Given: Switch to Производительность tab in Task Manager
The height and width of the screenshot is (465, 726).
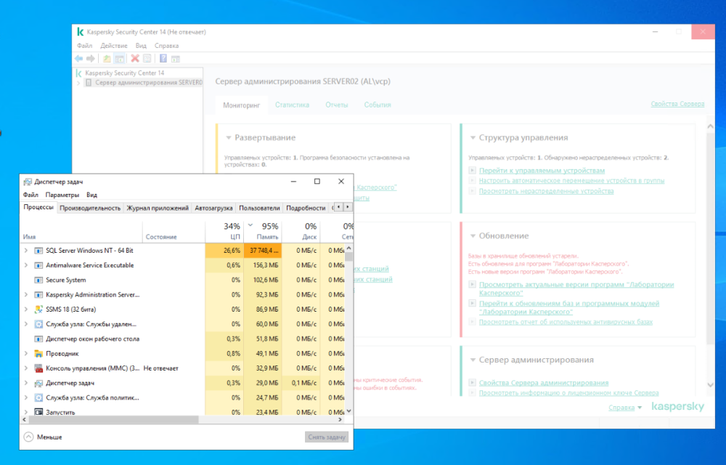Looking at the screenshot, I should pyautogui.click(x=90, y=208).
